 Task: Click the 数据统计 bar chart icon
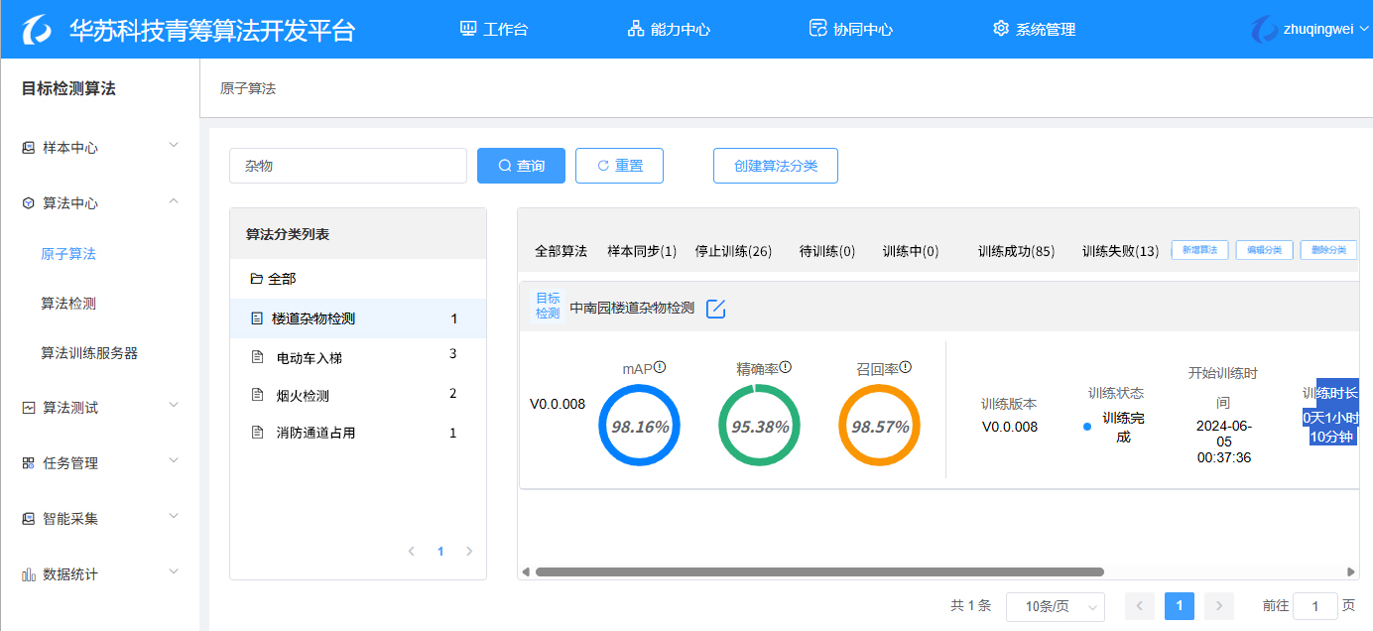click(28, 574)
